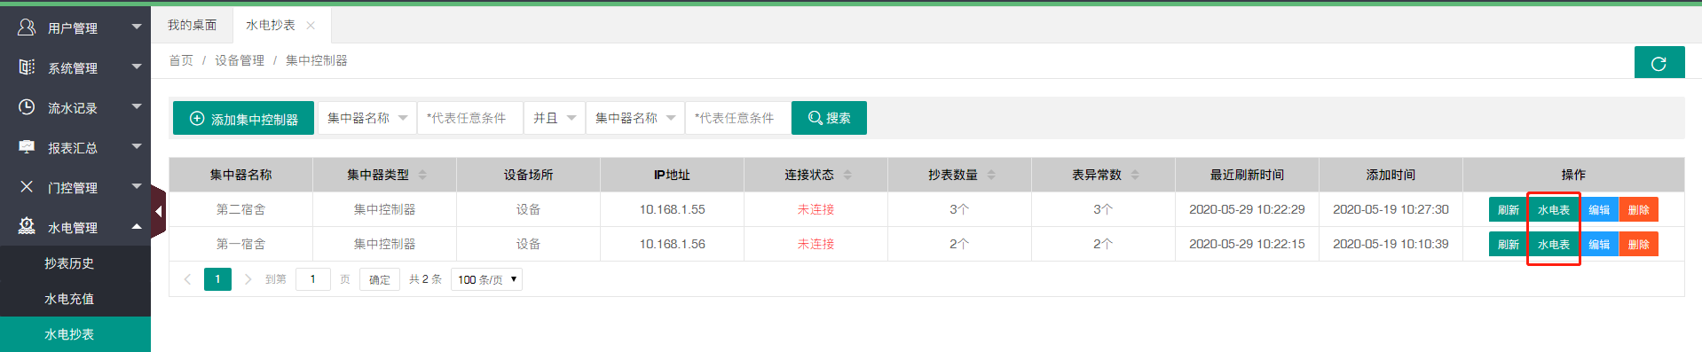Click the 系统管理 sidebar icon

click(x=27, y=67)
